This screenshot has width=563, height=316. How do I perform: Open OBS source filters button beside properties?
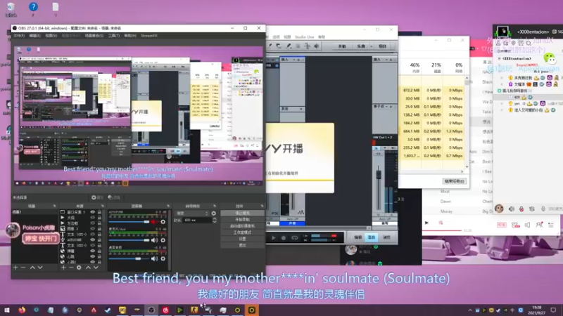click(114, 197)
